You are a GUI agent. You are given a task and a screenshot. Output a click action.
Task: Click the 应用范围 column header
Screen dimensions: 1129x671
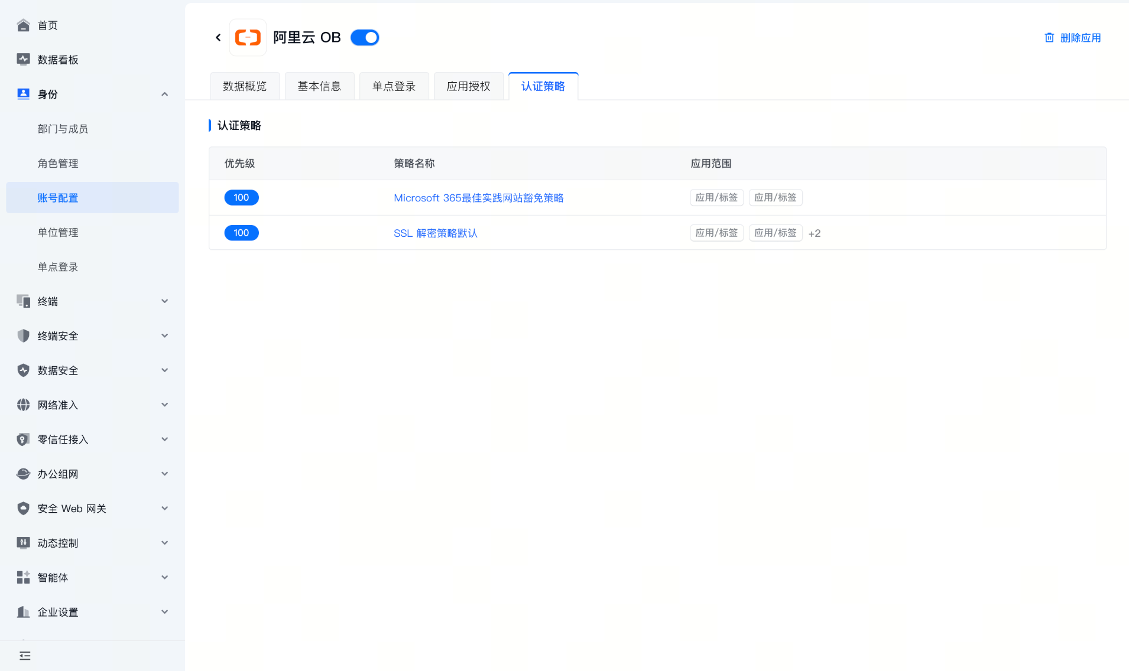point(711,164)
